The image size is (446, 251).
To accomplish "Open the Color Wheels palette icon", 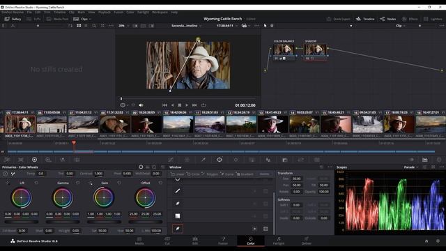I will point(34,160).
